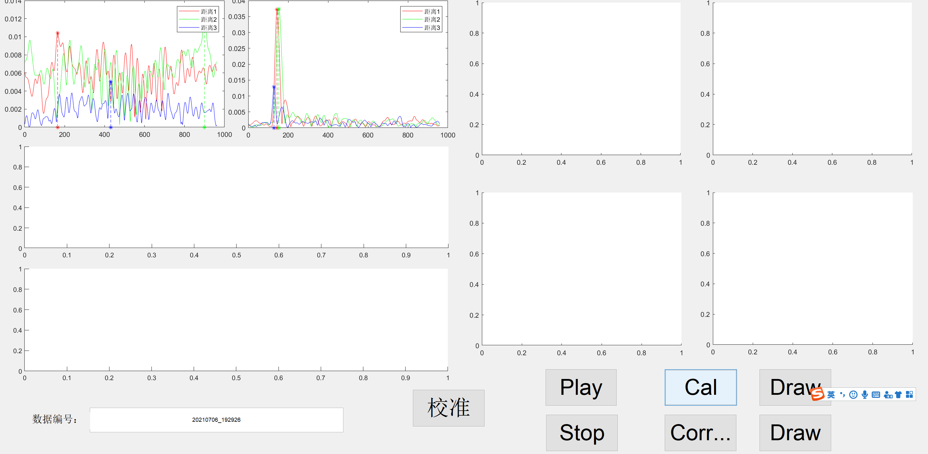Click the microphone voice input icon
The height and width of the screenshot is (454, 928).
tap(865, 395)
